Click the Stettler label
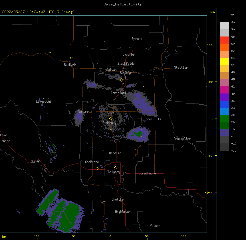Screen dimensions: 246x240 pos(181,68)
